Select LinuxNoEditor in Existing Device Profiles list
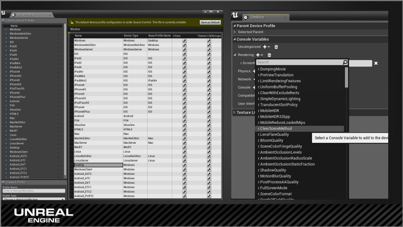The width and height of the screenshot is (403, 227). click(18, 140)
